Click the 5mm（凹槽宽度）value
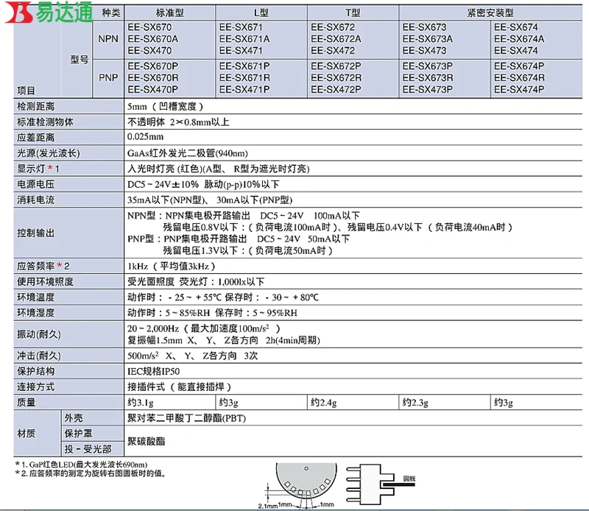This screenshot has width=589, height=511. (x=165, y=106)
